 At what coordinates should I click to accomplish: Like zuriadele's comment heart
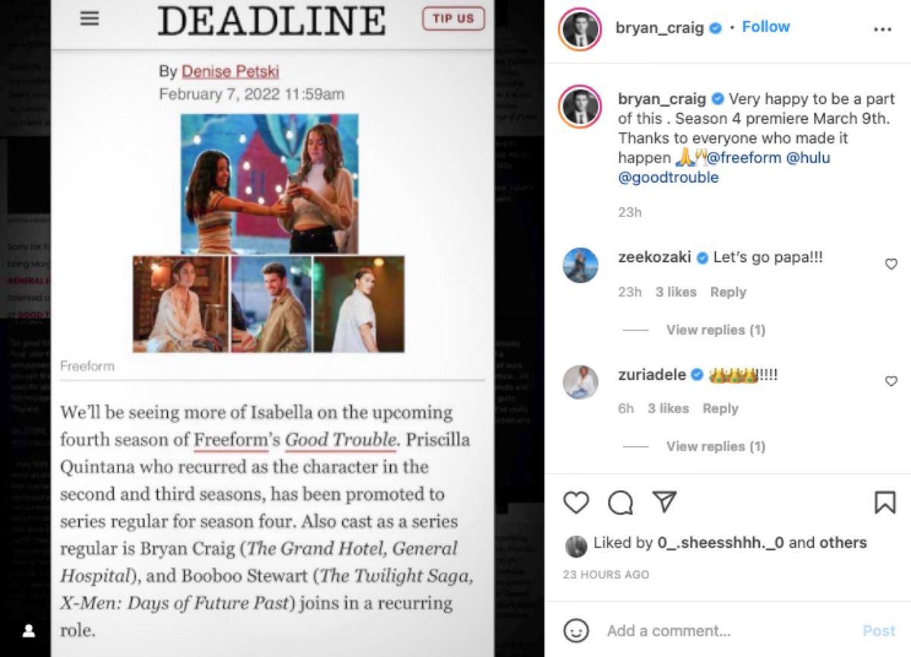pyautogui.click(x=891, y=381)
